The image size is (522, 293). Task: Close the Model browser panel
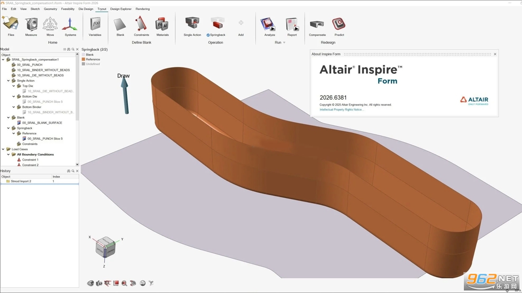click(x=77, y=49)
